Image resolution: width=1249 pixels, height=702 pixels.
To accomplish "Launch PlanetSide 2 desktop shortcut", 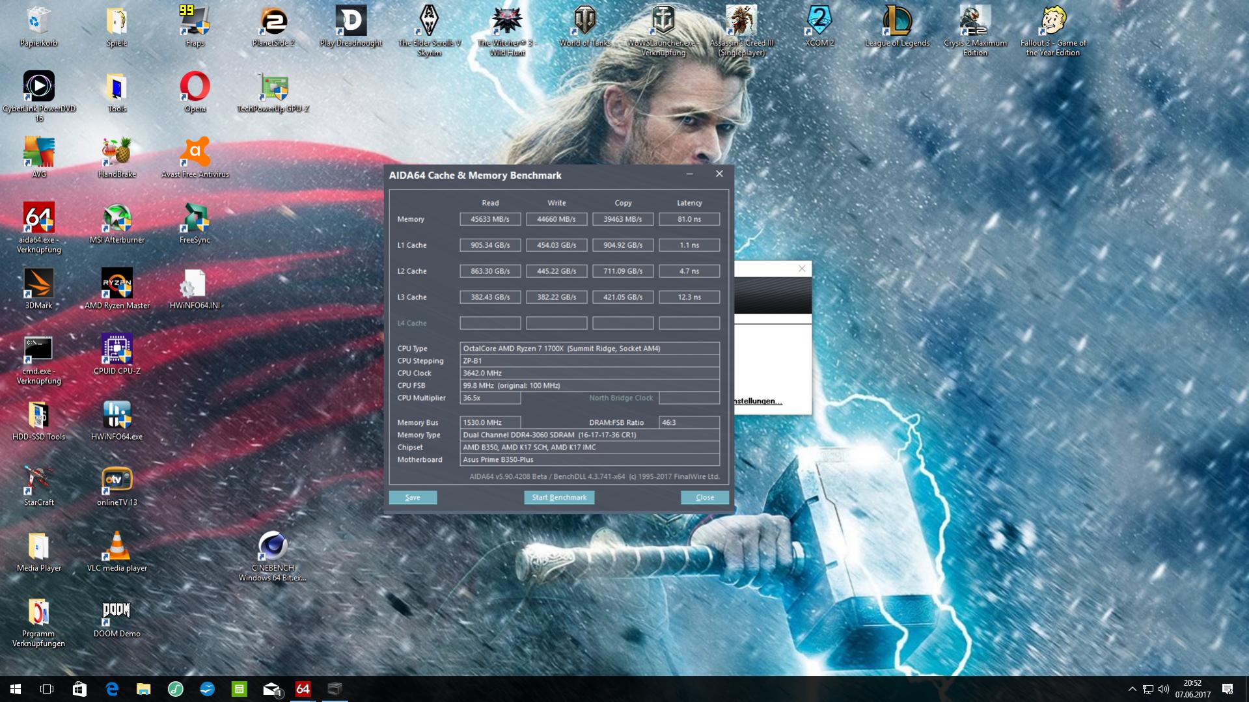I will [273, 26].
